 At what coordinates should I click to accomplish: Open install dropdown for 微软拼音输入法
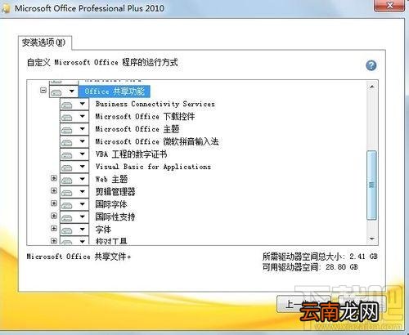74,141
